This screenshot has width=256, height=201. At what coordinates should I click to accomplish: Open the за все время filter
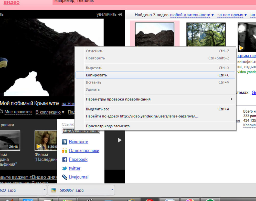(x=232, y=15)
